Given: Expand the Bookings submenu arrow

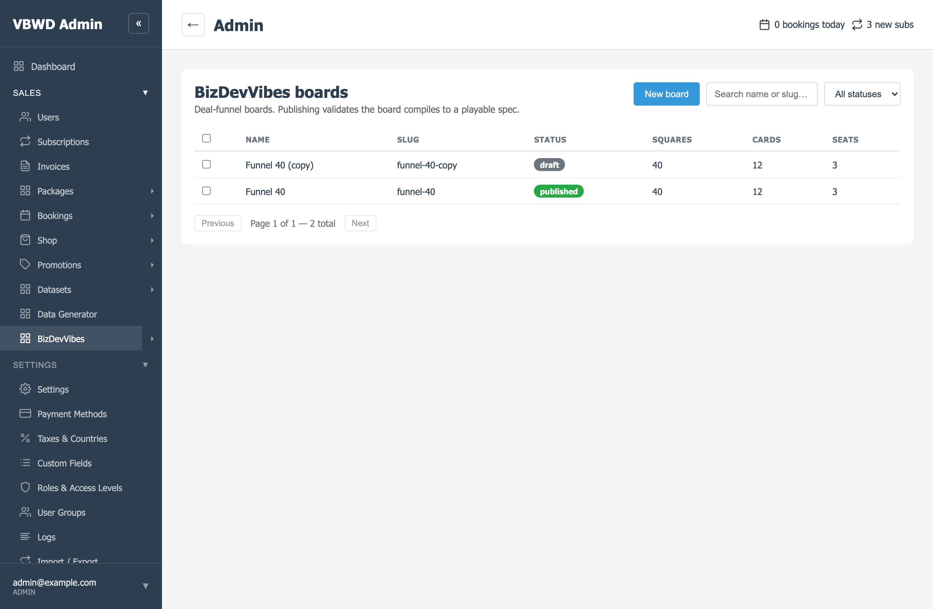Looking at the screenshot, I should point(152,216).
